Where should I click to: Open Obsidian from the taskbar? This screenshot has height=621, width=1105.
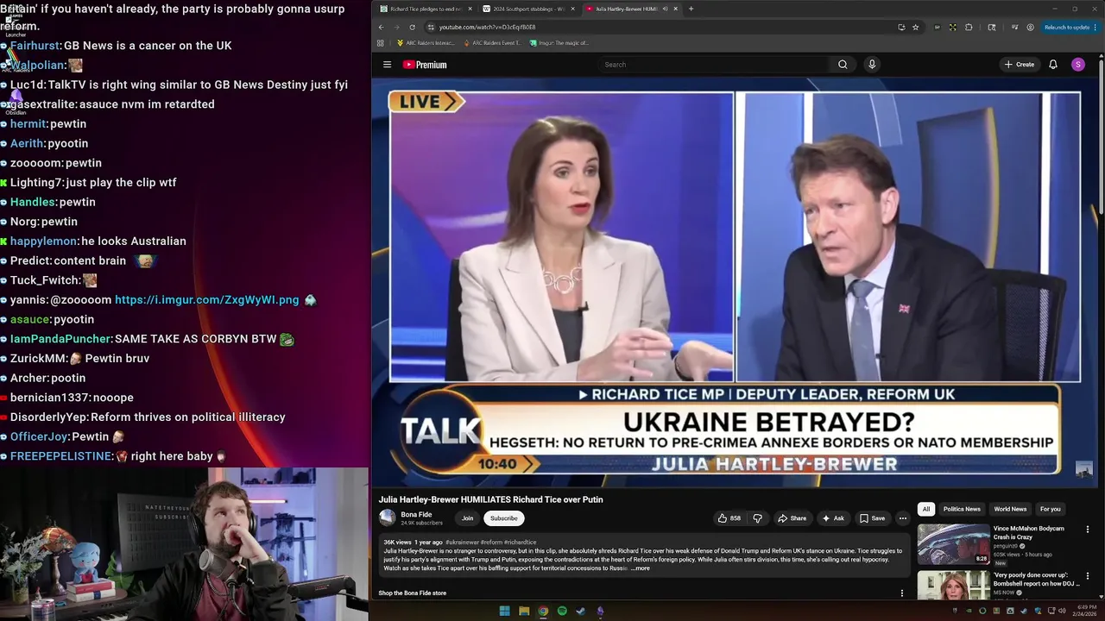pos(600,611)
